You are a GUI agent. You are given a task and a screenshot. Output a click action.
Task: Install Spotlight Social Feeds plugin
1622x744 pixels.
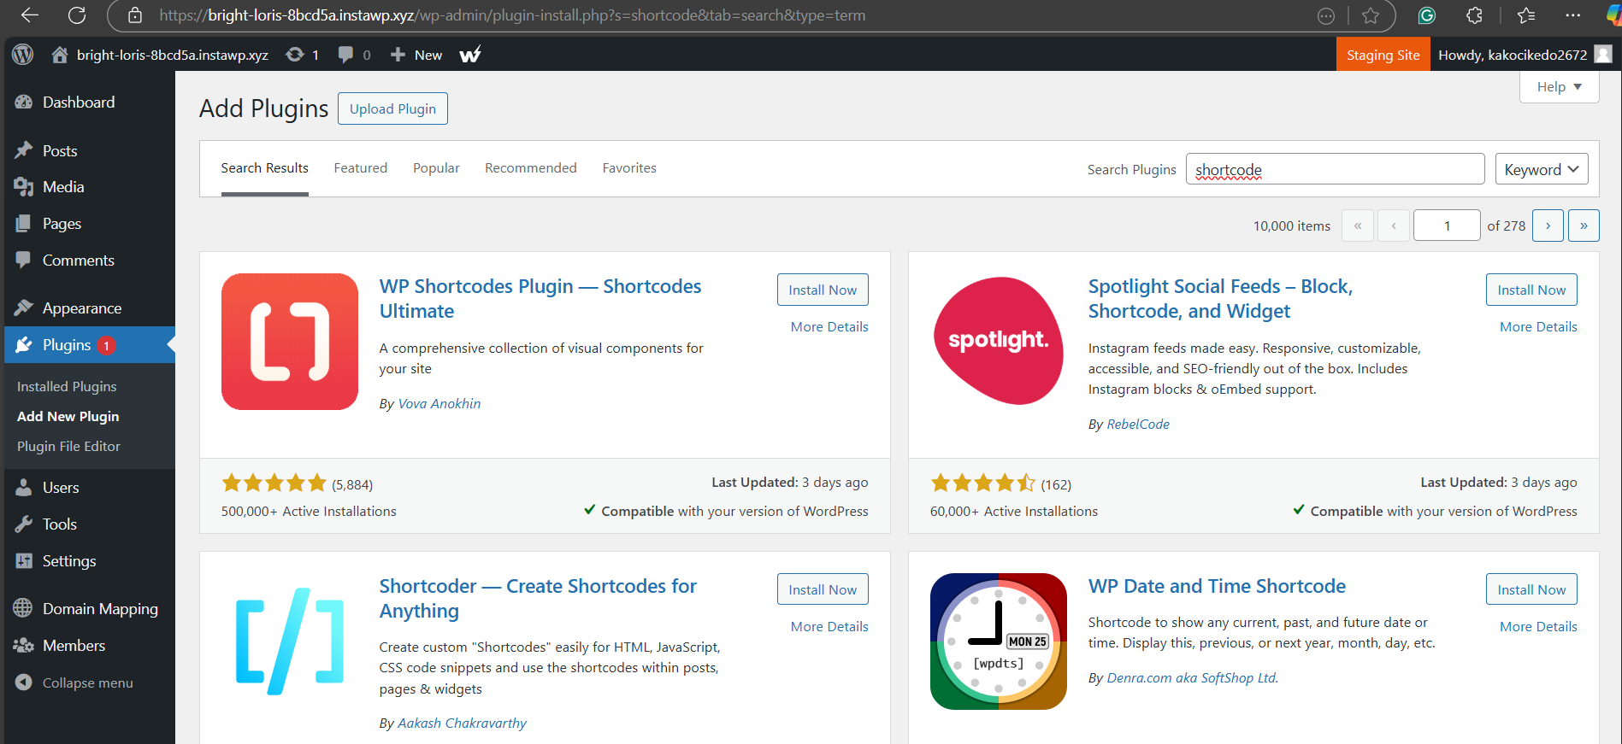tap(1531, 290)
